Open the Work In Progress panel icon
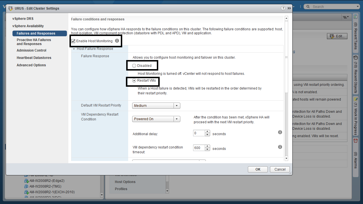 pyautogui.click(x=356, y=99)
